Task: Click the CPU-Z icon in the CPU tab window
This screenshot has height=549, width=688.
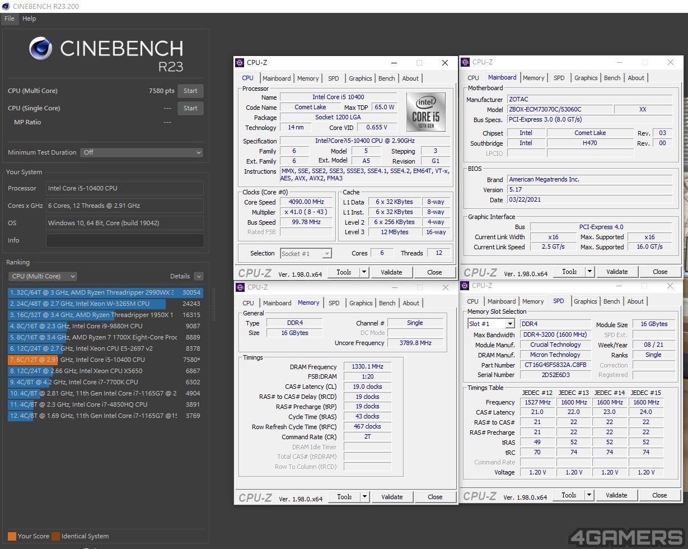Action: 240,63
